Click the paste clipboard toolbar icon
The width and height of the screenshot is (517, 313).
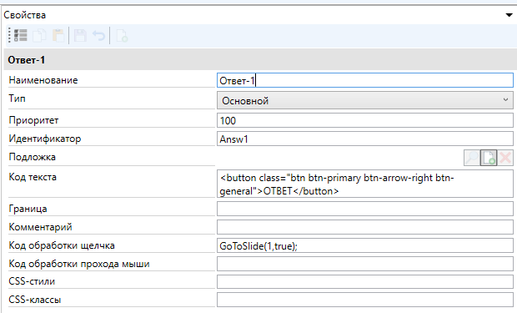click(58, 36)
